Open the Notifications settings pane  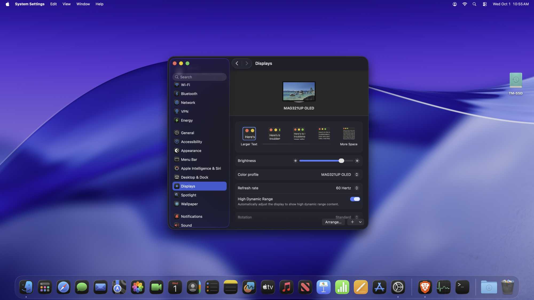point(191,217)
